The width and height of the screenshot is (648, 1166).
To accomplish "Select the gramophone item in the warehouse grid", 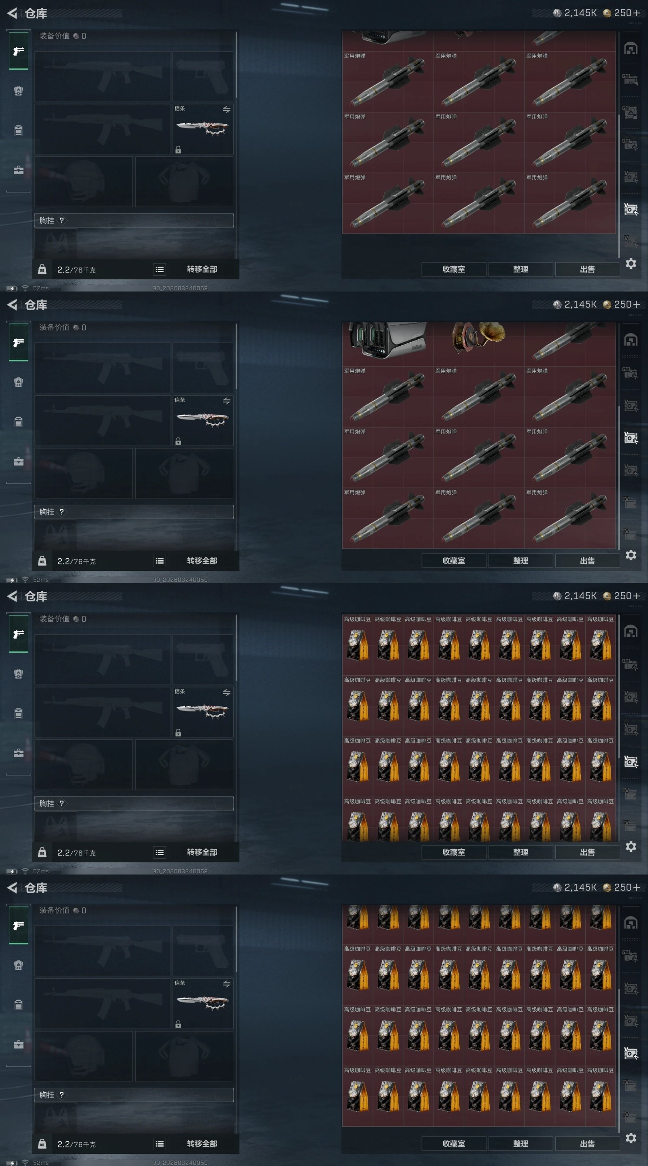I will click(479, 338).
